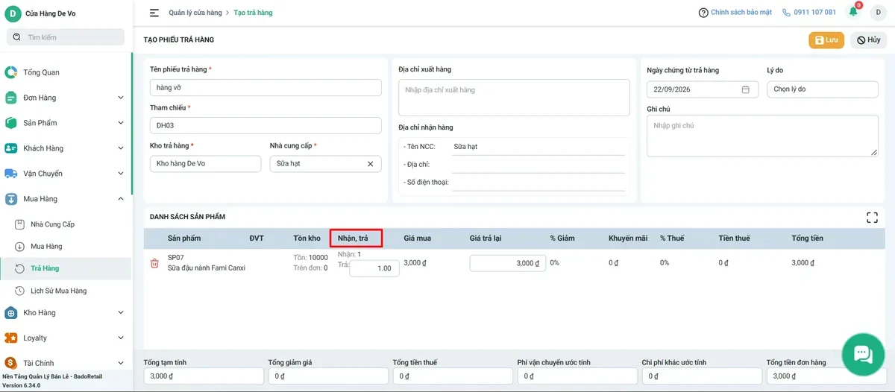Click the Địa chỉ xuất hàng textarea
Viewport: 895px width, 392px height.
515,98
